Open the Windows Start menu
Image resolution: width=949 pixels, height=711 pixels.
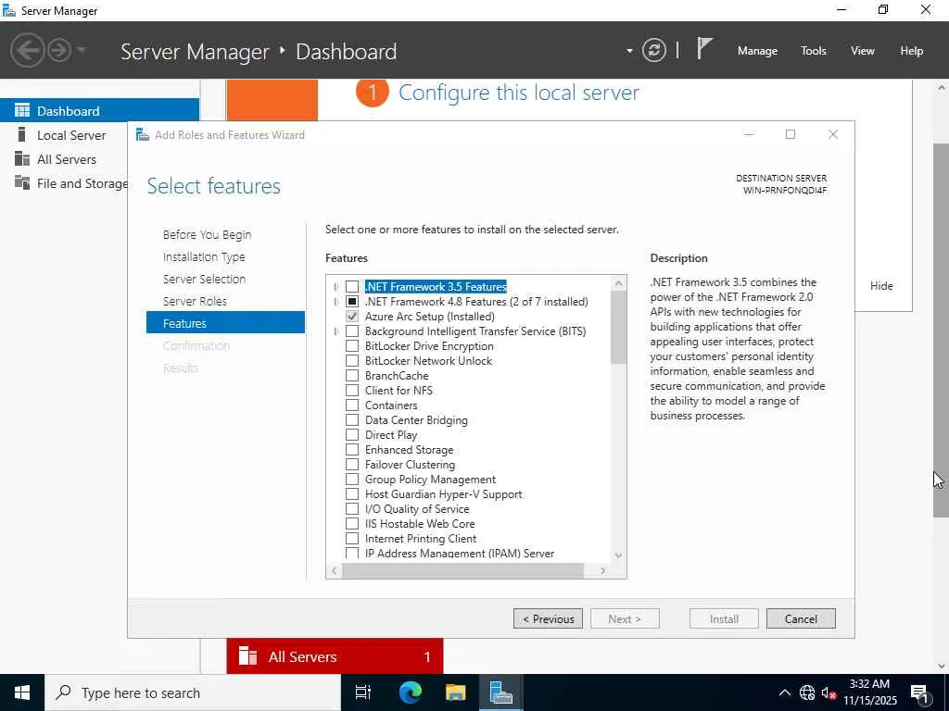tap(22, 692)
